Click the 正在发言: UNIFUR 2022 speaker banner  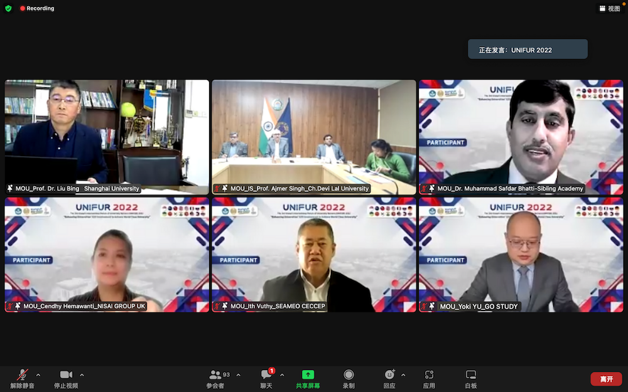click(528, 49)
